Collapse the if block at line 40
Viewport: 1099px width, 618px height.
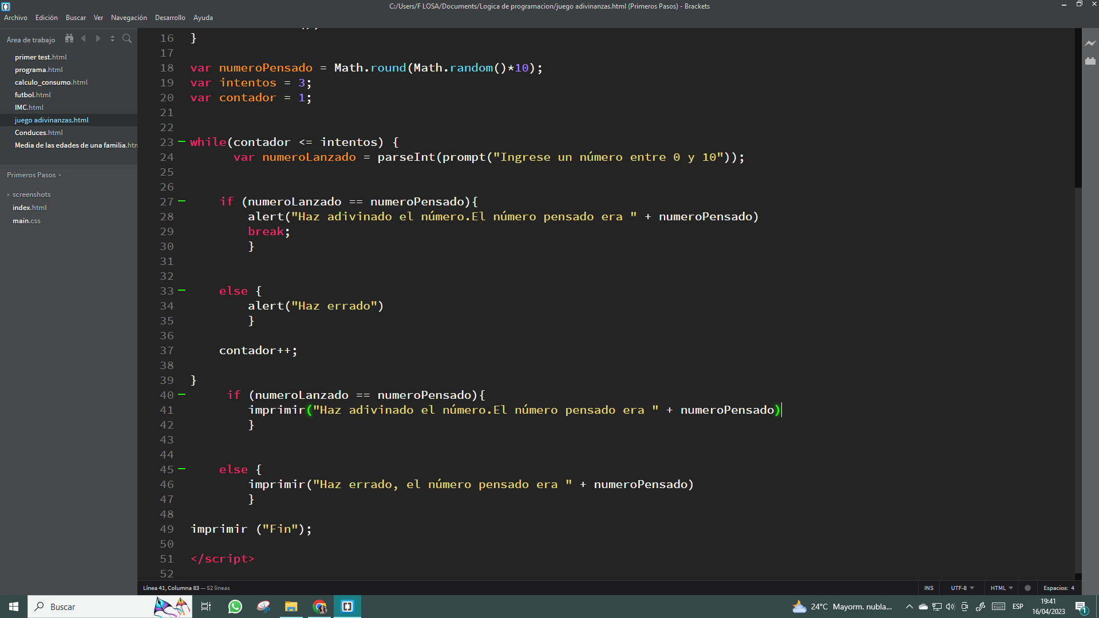click(182, 394)
